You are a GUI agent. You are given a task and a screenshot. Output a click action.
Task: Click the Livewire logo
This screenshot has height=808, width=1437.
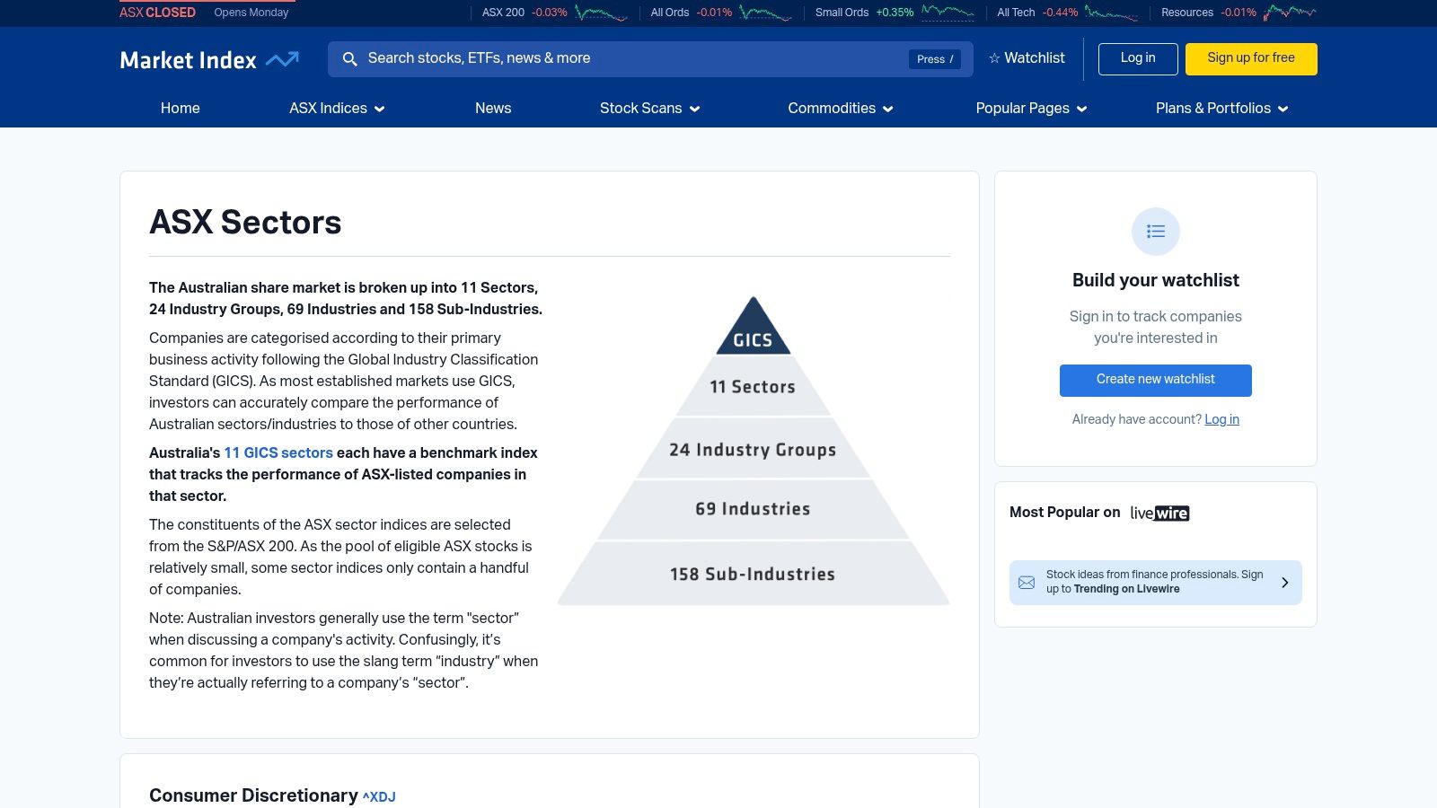(1159, 513)
